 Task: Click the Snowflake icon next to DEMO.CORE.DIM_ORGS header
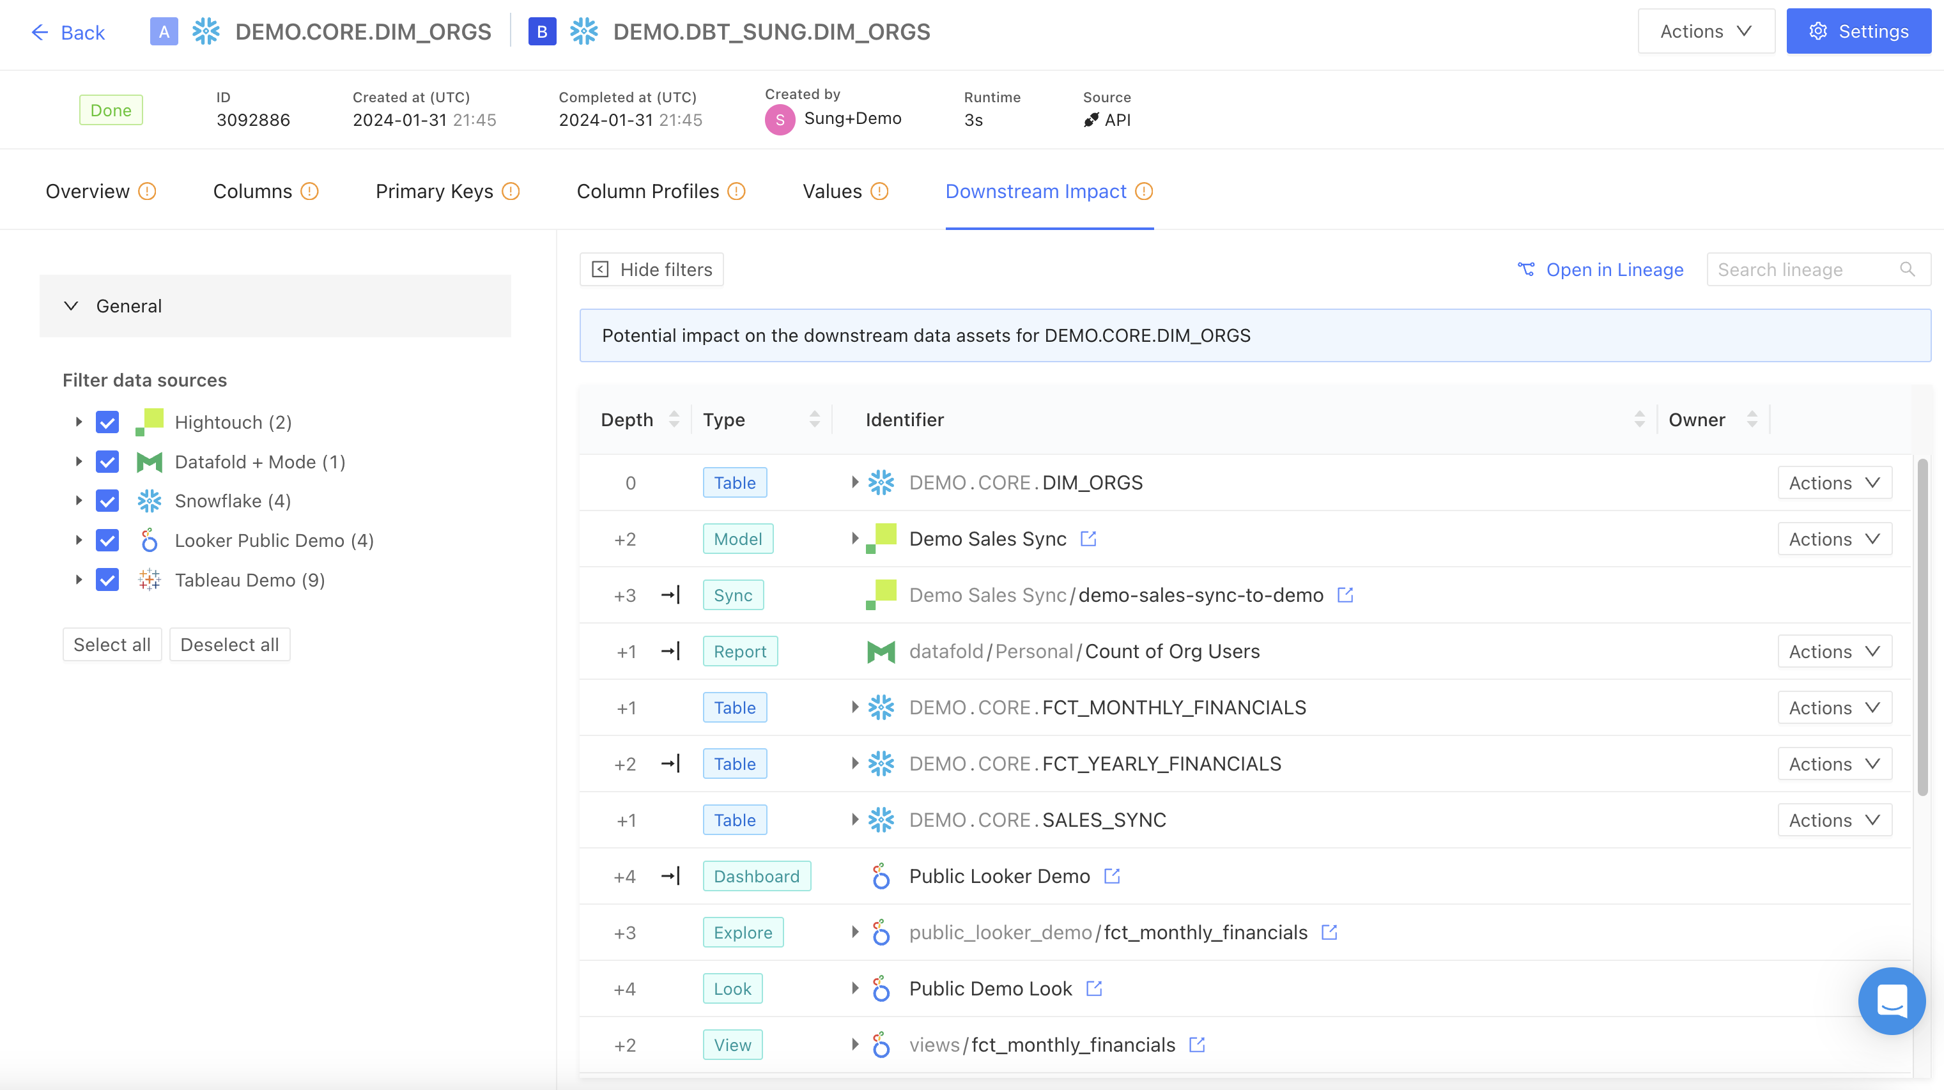click(x=206, y=32)
